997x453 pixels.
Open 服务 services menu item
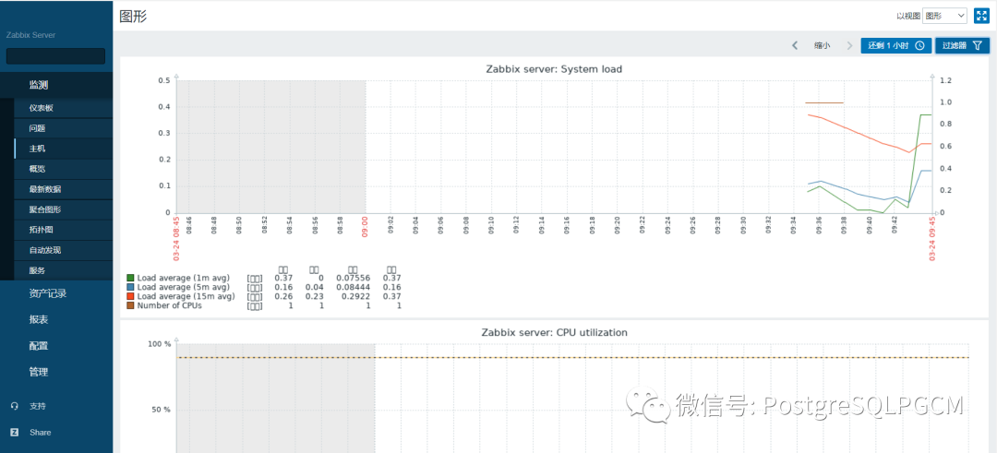tap(63, 270)
